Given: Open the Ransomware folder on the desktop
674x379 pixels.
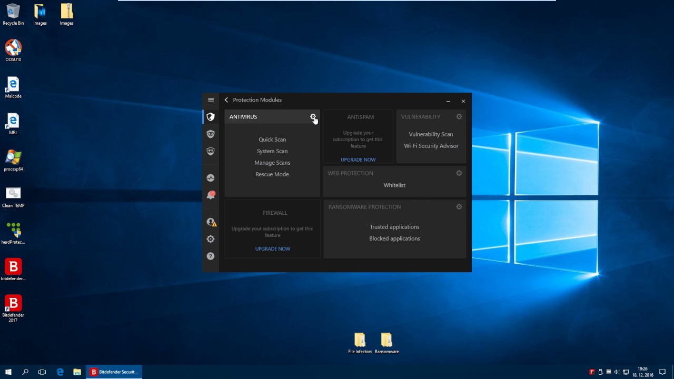Looking at the screenshot, I should tap(386, 341).
